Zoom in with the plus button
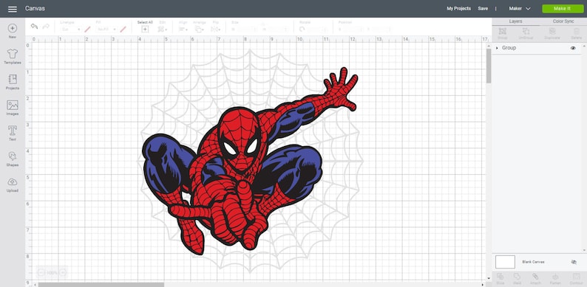This screenshot has height=287, width=587. coord(64,272)
